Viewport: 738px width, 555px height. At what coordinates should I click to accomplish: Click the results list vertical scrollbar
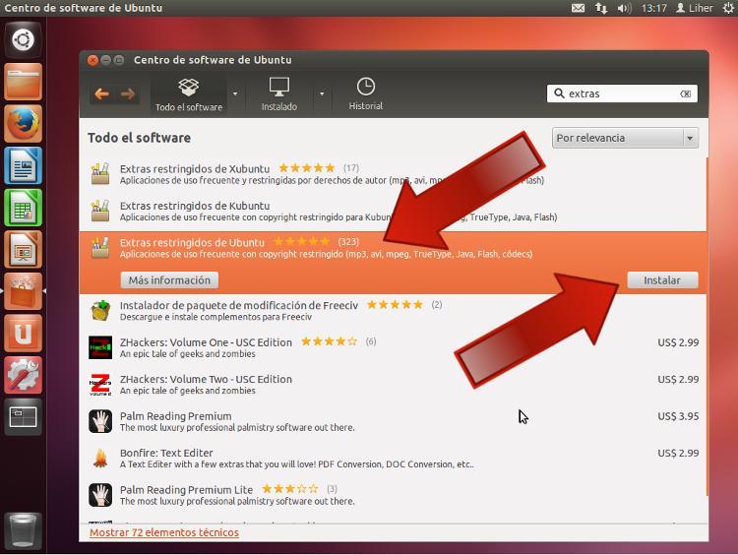(x=707, y=326)
